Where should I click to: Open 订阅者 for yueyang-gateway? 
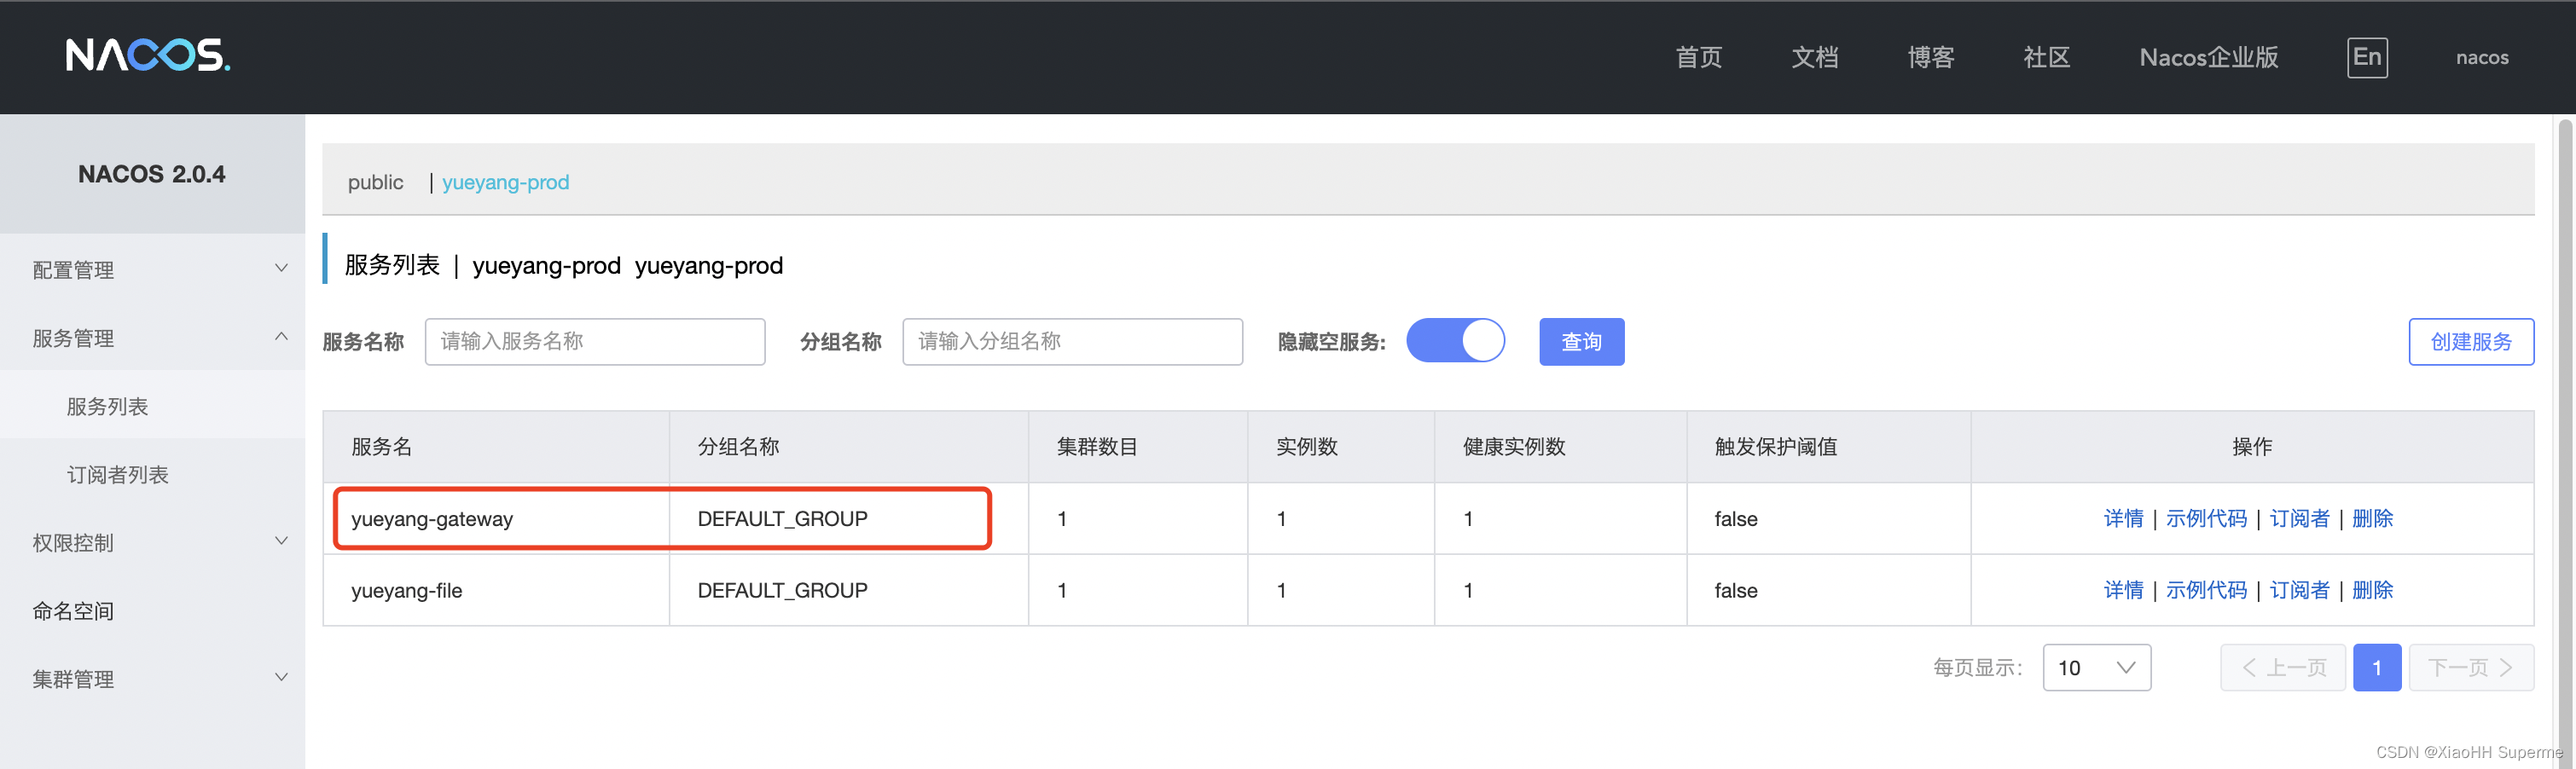tap(2299, 518)
